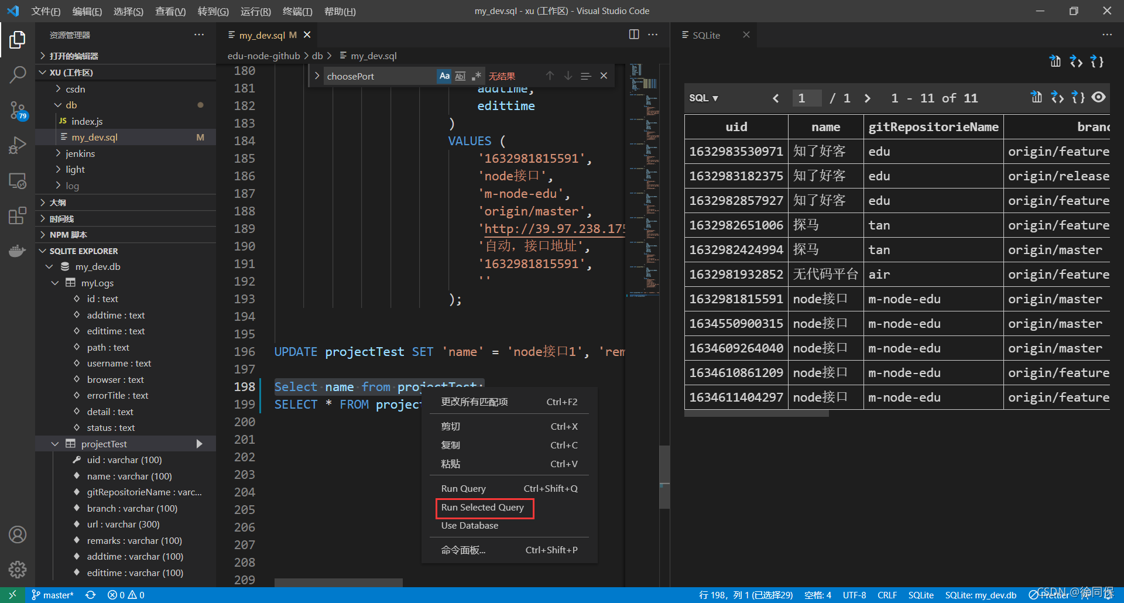Open the SQL dropdown in results panel
Viewport: 1124px width, 603px height.
click(704, 98)
